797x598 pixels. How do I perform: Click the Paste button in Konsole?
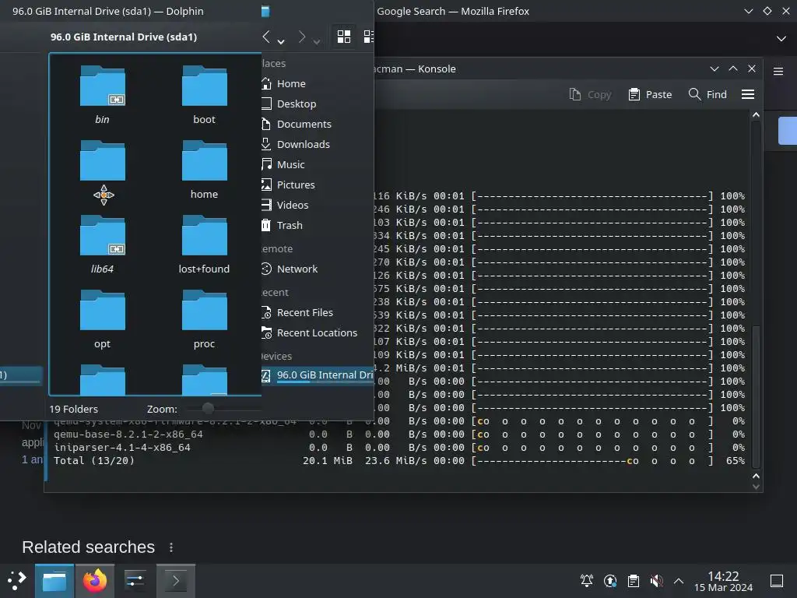(x=650, y=94)
